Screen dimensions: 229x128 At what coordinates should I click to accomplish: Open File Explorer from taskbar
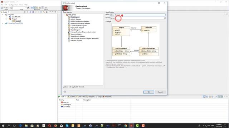pos(26,126)
